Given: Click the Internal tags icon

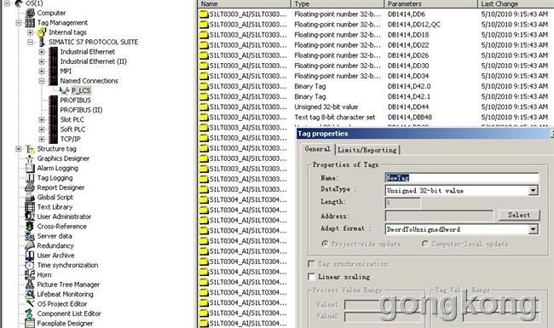Looking at the screenshot, I should click(42, 32).
